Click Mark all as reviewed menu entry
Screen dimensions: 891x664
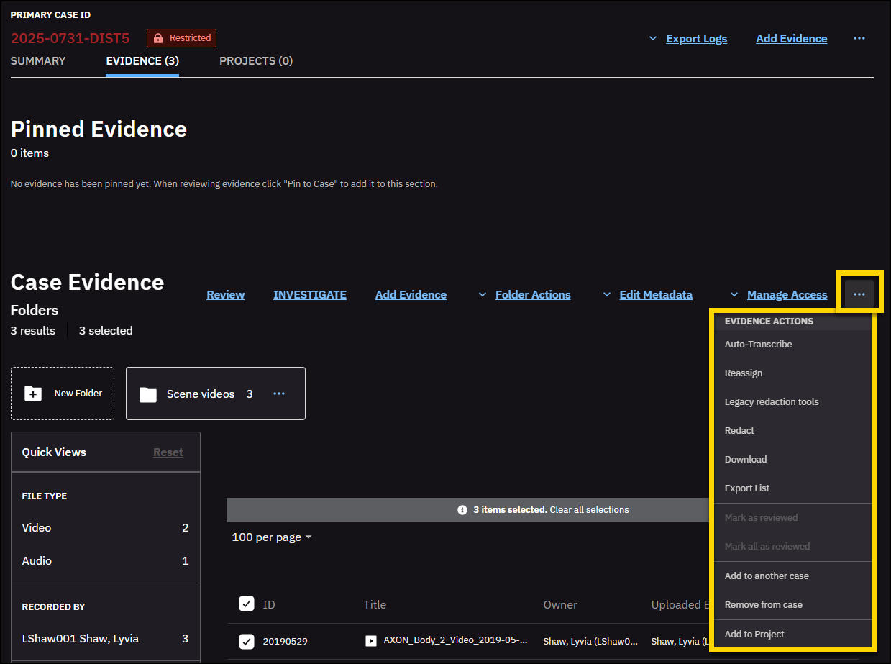(x=792, y=546)
